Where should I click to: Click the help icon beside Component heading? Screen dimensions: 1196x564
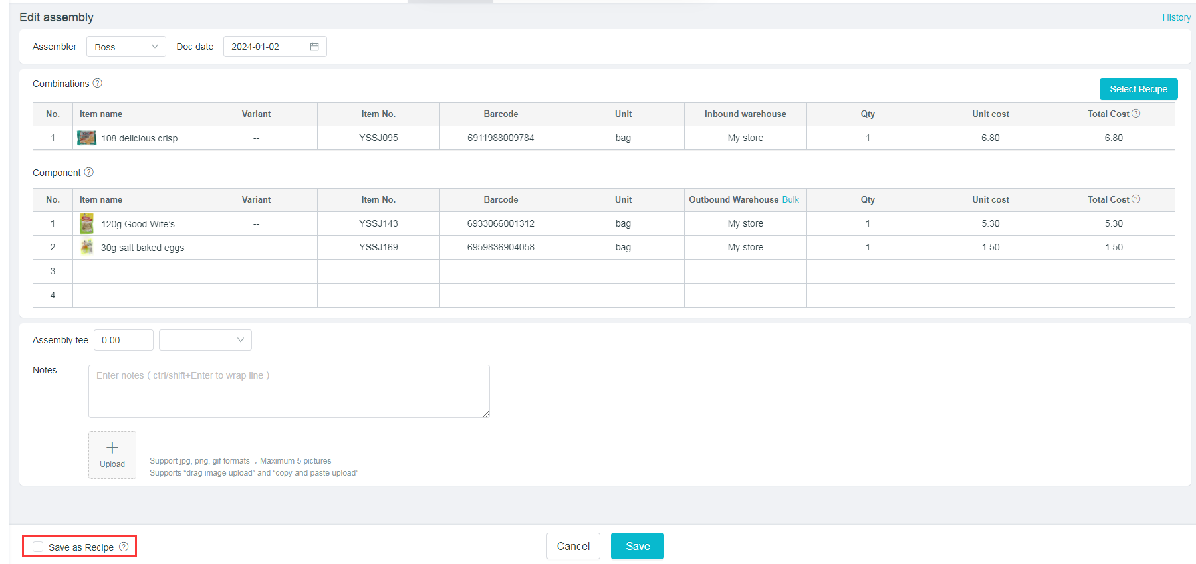[89, 172]
